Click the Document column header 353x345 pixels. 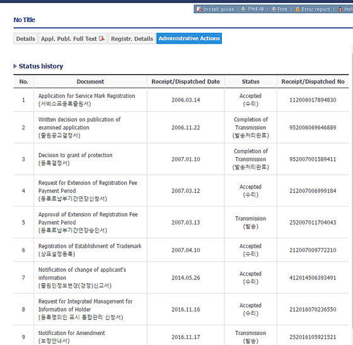point(90,81)
